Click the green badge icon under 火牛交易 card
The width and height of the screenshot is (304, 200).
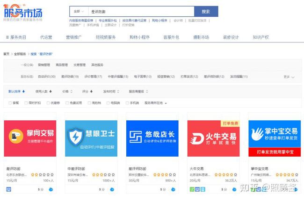click(192, 189)
